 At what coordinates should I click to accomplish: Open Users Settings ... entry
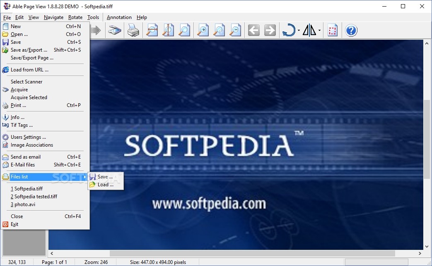tap(45, 137)
